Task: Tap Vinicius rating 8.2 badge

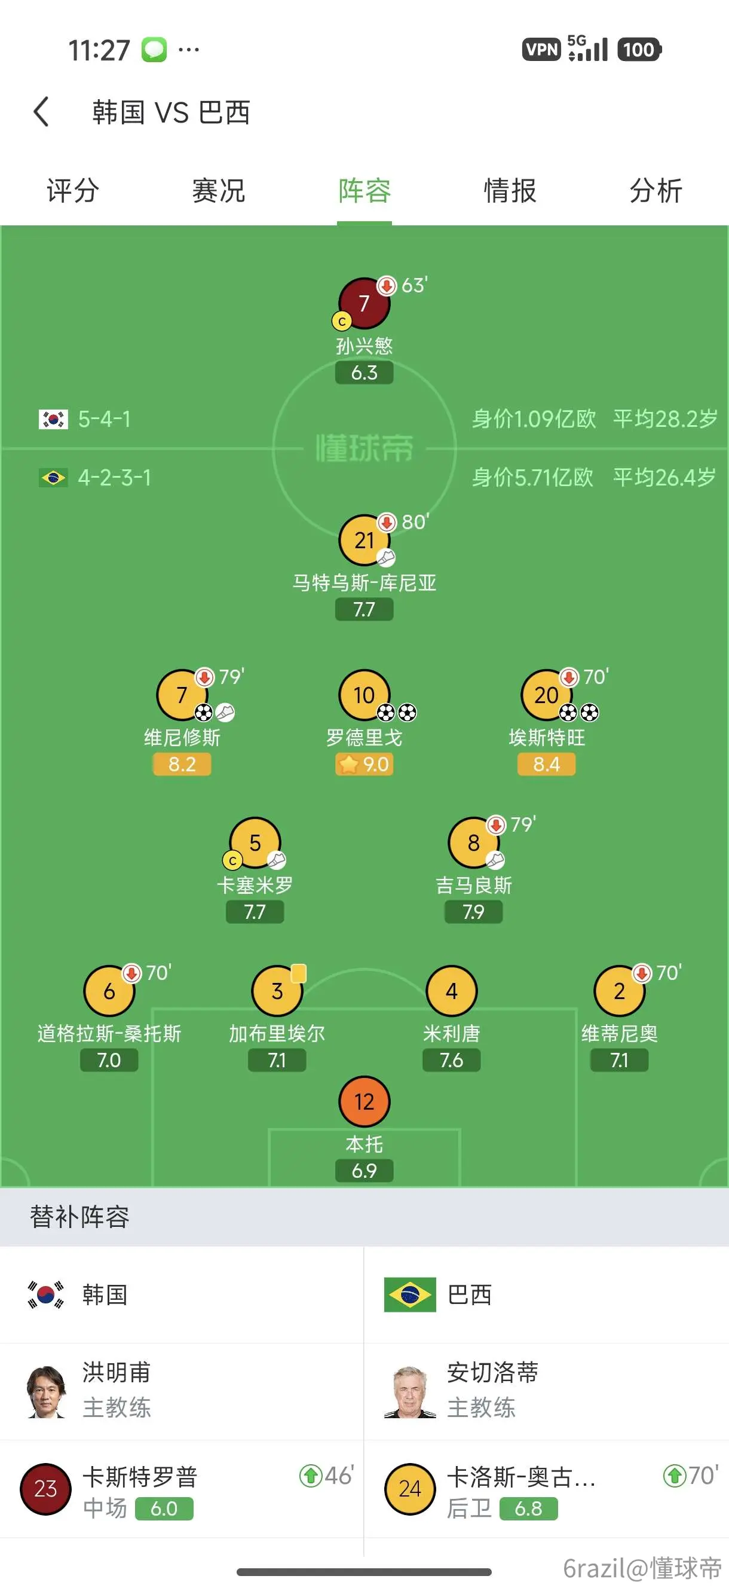Action: pos(182,765)
